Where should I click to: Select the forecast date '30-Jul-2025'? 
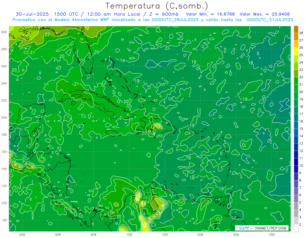tap(32, 14)
